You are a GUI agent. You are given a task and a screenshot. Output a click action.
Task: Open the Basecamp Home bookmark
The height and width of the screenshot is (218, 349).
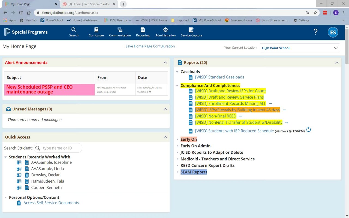238,20
